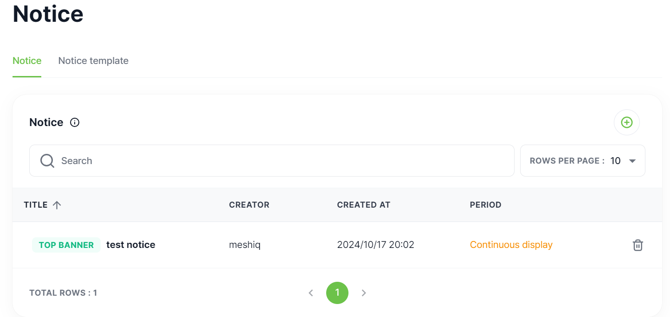This screenshot has width=670, height=317.
Task: Click the magnifying glass search icon
Action: (x=47, y=161)
